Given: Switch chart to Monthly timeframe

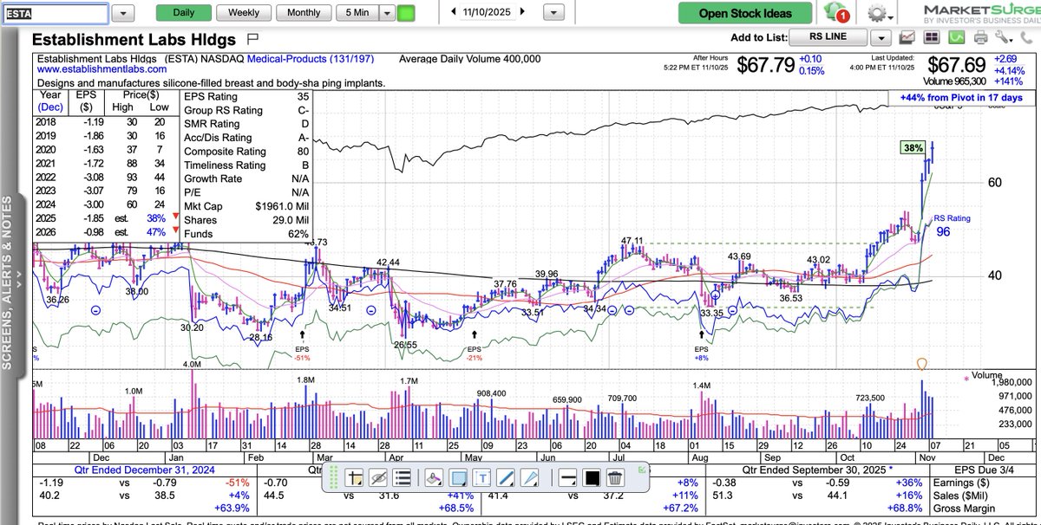Looking at the screenshot, I should (x=303, y=12).
